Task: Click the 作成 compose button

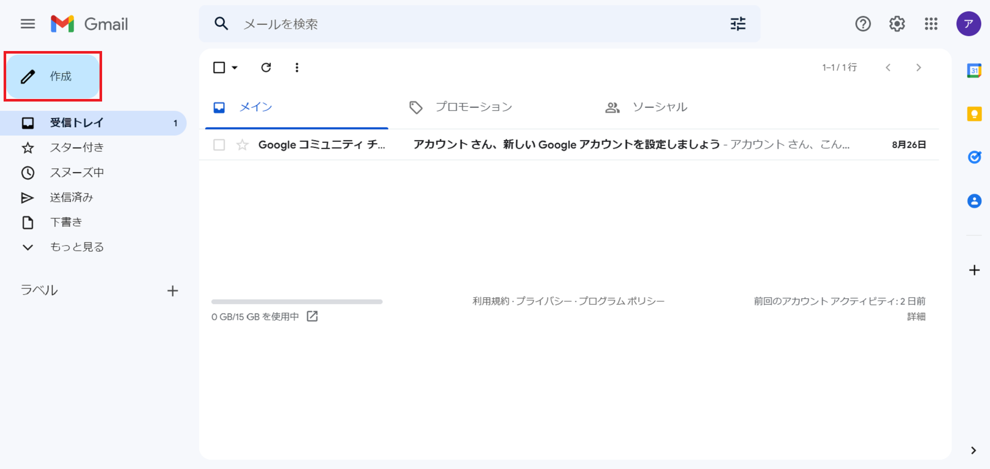Action: [x=53, y=76]
